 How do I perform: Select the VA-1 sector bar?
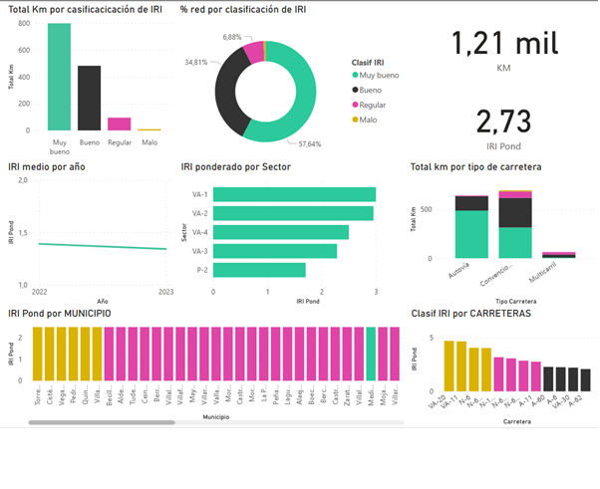coord(294,194)
